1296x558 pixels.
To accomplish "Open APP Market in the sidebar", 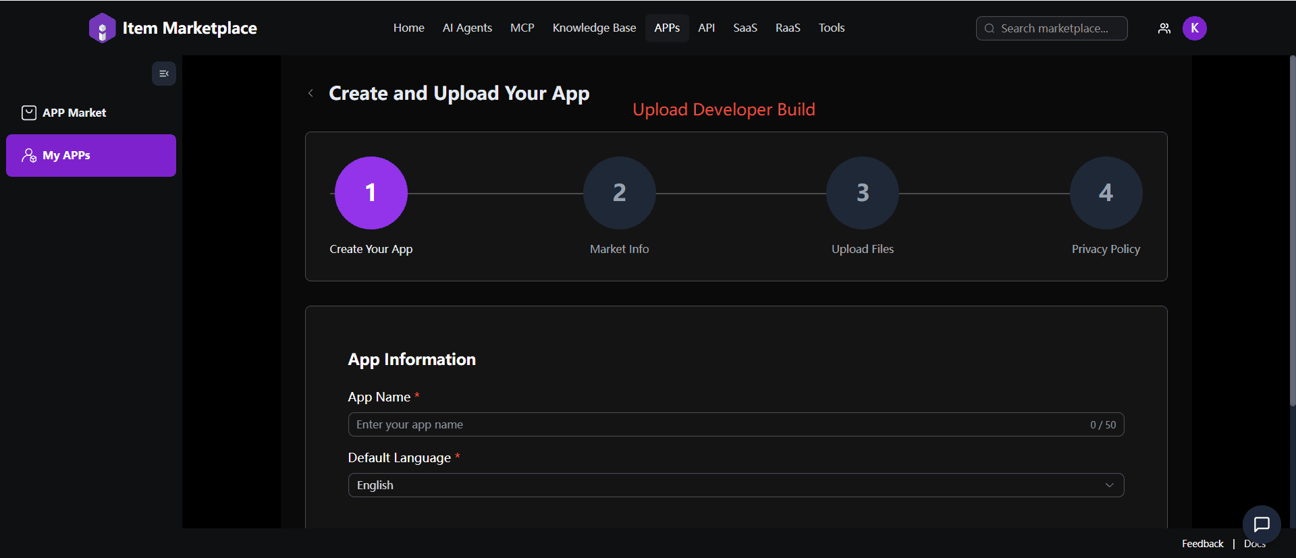I will tap(91, 113).
